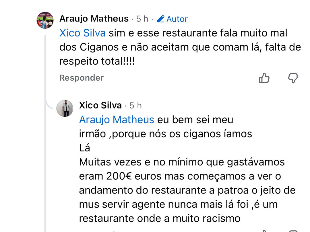This screenshot has width=310, height=232.
Task: Follow the blue Xico Silva mention link
Action: (x=82, y=33)
